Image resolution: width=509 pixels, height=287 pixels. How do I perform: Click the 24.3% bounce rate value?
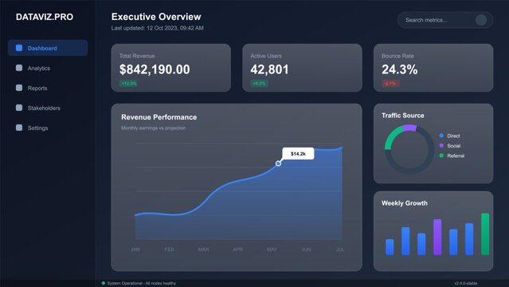[x=400, y=69]
